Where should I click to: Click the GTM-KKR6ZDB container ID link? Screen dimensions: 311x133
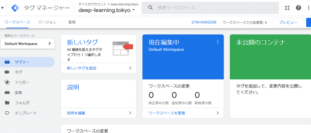pos(204,22)
